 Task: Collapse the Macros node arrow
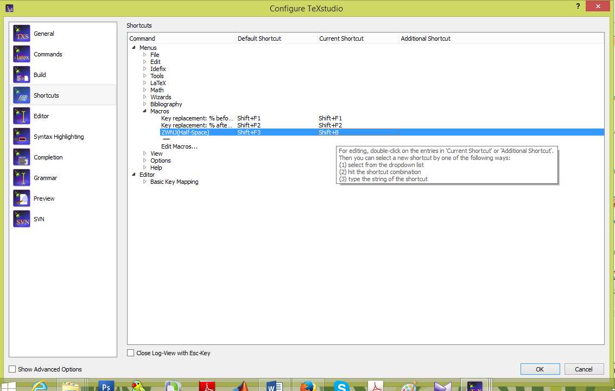pyautogui.click(x=145, y=111)
